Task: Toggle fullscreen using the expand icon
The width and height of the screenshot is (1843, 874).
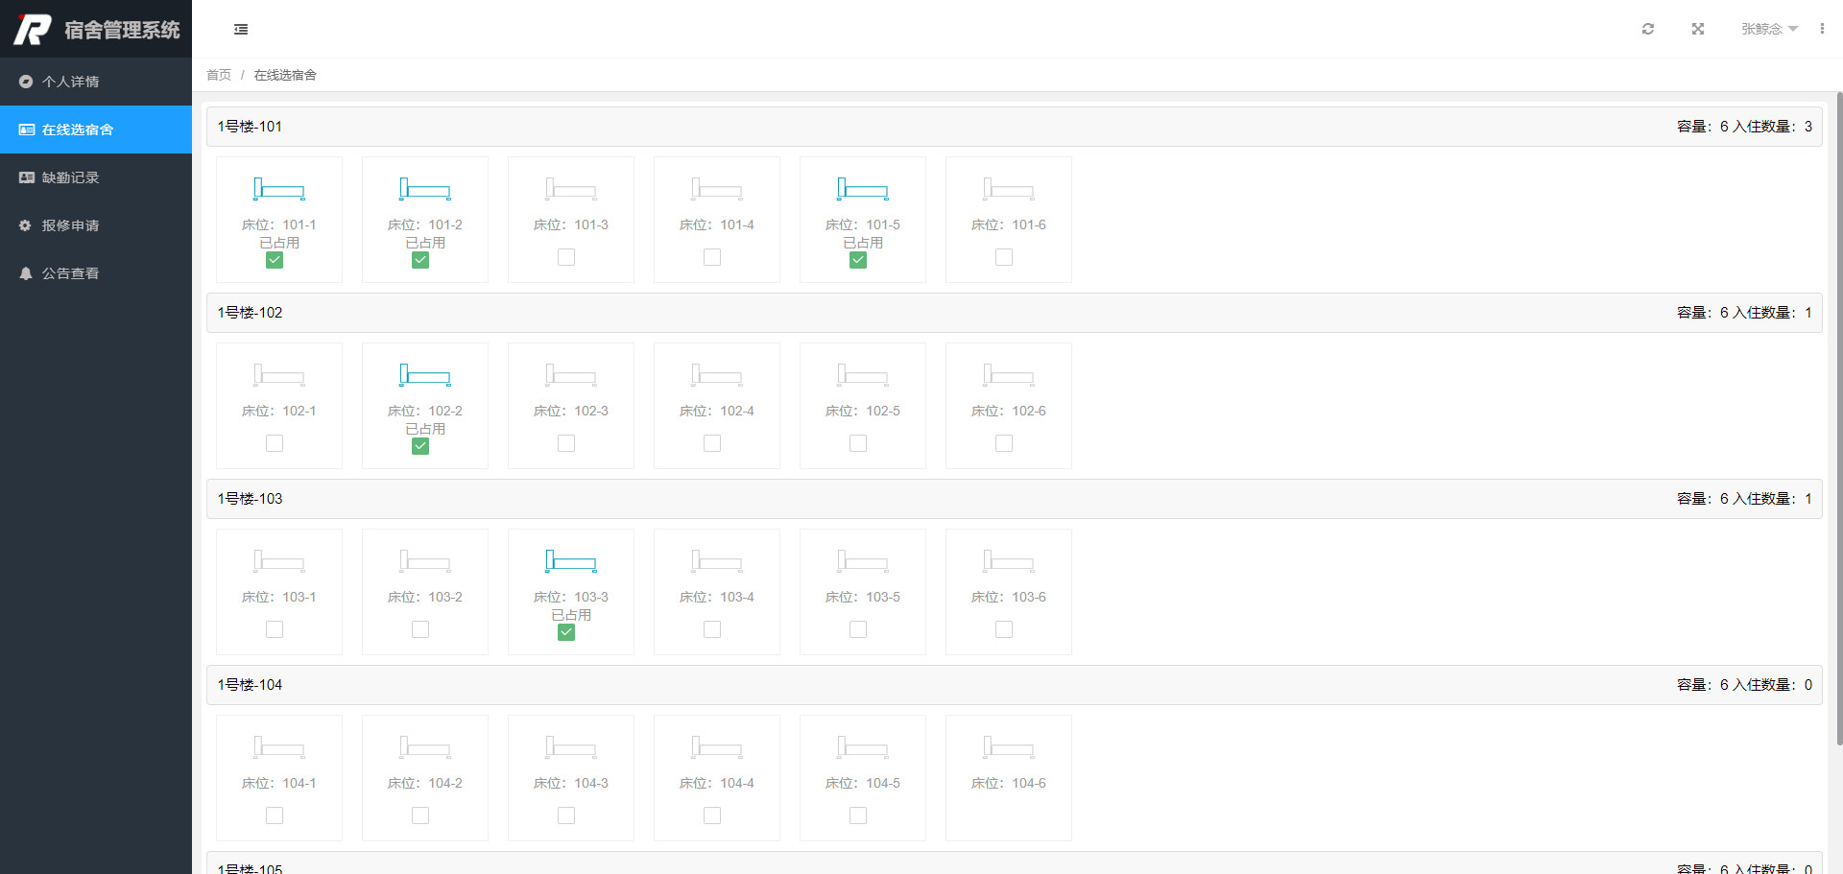Action: click(1698, 29)
